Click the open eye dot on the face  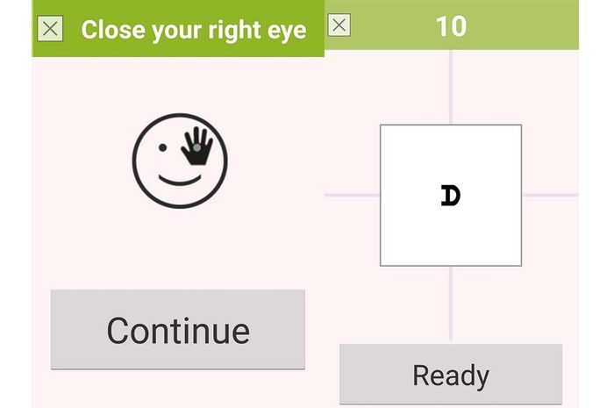coord(162,147)
